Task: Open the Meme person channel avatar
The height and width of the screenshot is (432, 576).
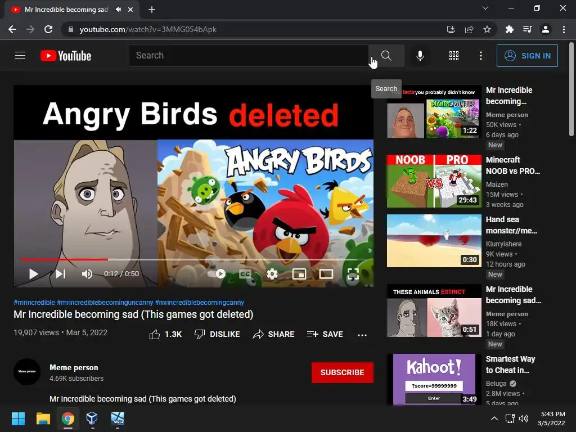Action: [27, 372]
